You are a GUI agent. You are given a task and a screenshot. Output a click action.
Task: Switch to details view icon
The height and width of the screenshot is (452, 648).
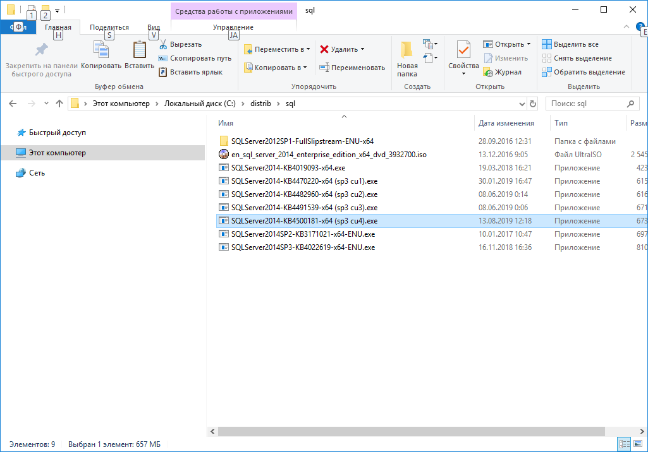(624, 444)
